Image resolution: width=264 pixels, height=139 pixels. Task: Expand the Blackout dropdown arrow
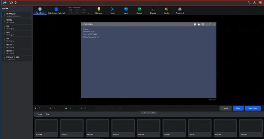[104, 13]
